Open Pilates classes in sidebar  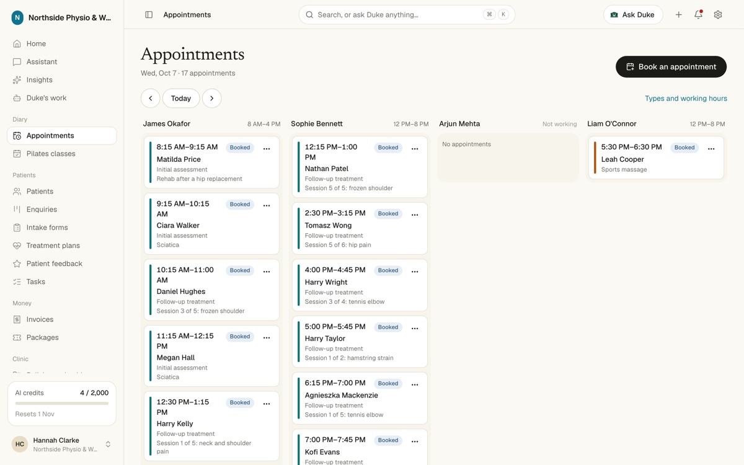click(x=61, y=154)
